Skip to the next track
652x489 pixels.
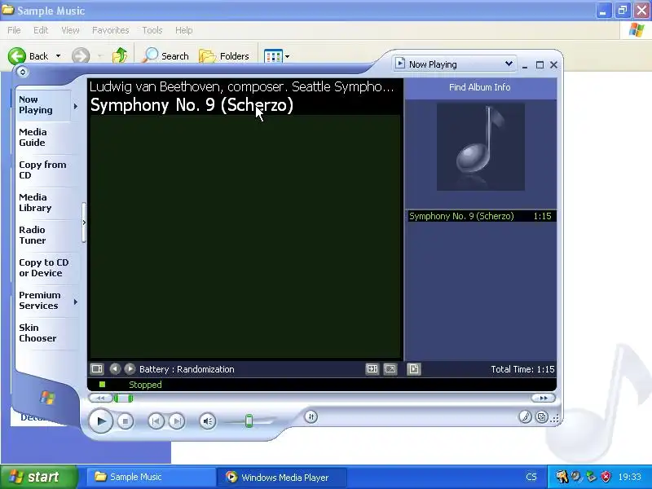(x=177, y=421)
